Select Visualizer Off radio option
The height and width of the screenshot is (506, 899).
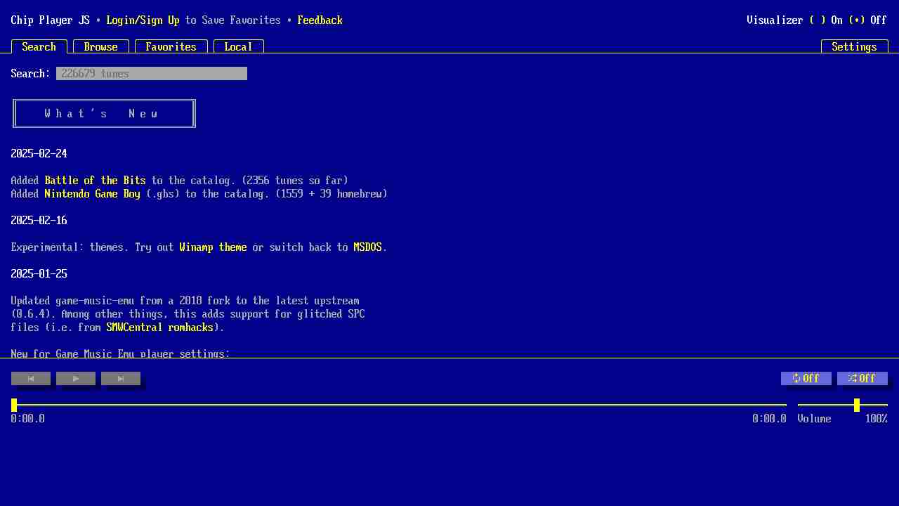867,20
